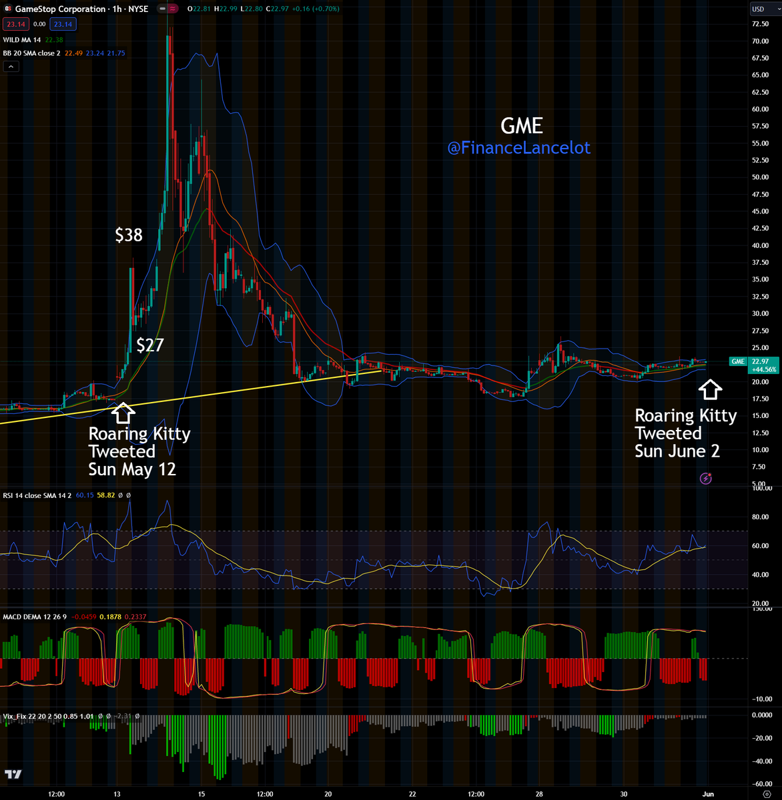Click the pink wave indicator badge

coord(173,9)
